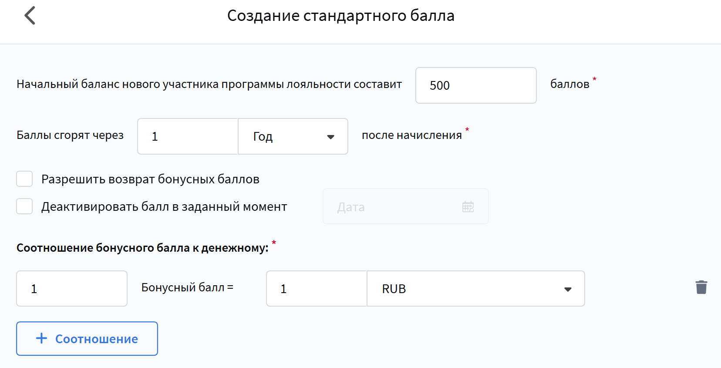Click the caret arrow in the RUB selector
The image size is (721, 368).
(x=567, y=289)
